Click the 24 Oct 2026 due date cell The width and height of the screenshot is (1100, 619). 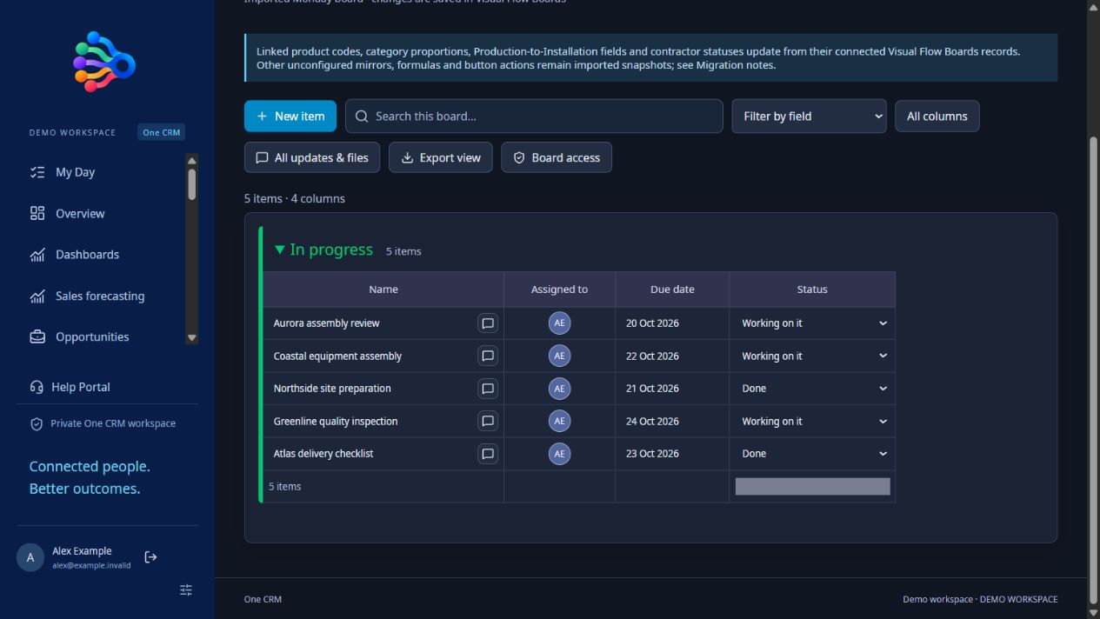672,421
